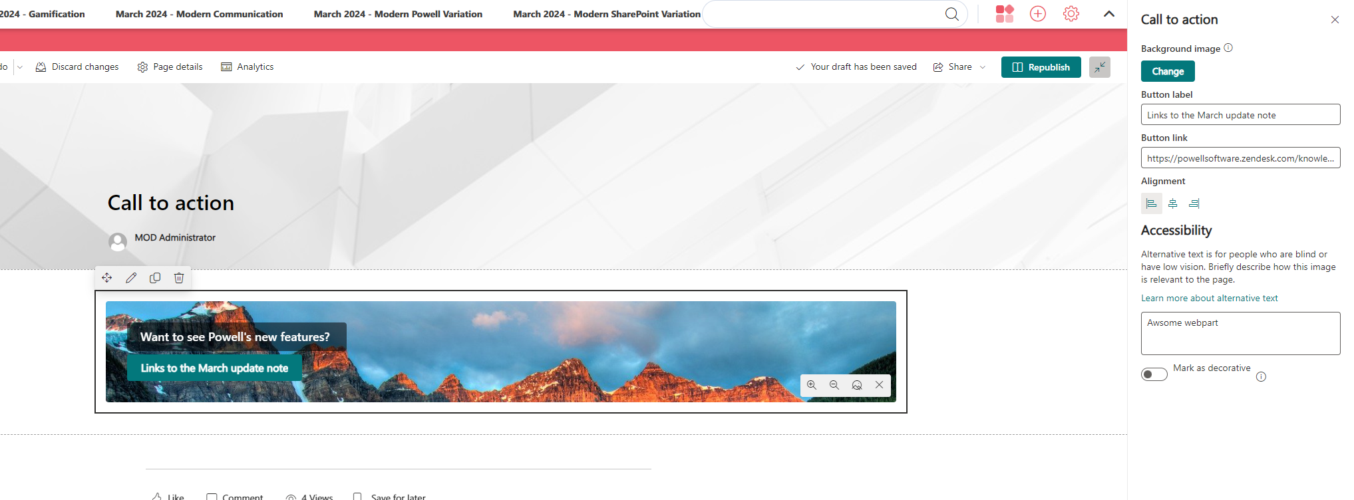Open March 2024 - Modern Communication tab
This screenshot has height=500, width=1354.
(199, 14)
